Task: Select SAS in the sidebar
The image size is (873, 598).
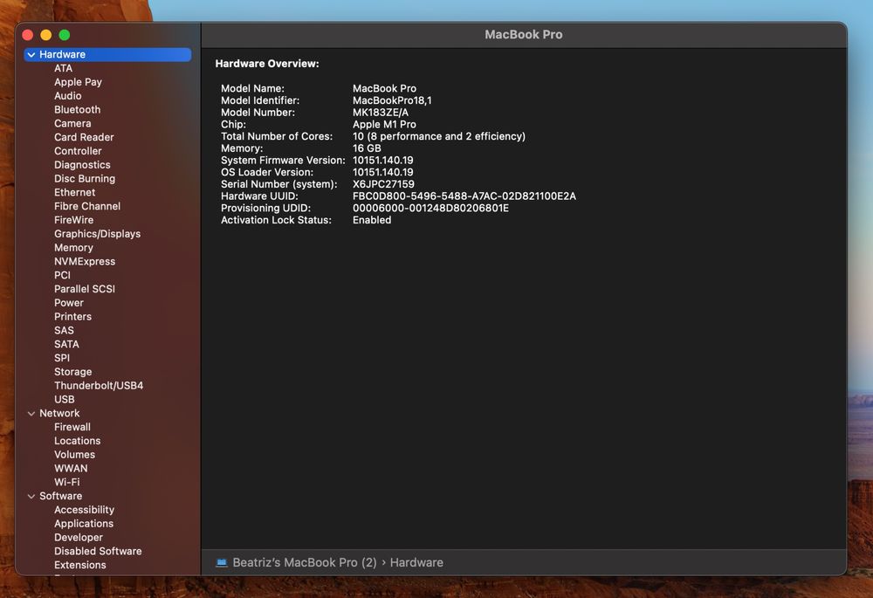Action: pyautogui.click(x=64, y=330)
